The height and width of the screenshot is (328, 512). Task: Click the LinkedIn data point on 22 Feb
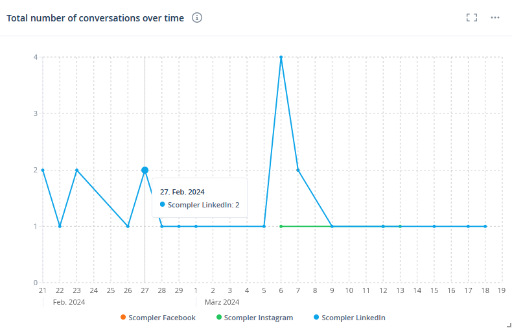click(x=60, y=226)
